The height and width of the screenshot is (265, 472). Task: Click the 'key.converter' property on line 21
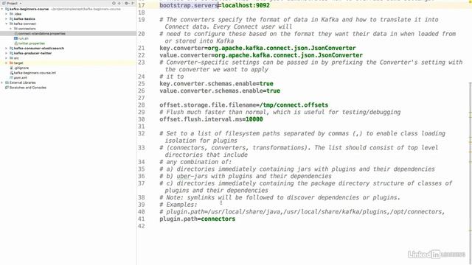[x=182, y=48]
